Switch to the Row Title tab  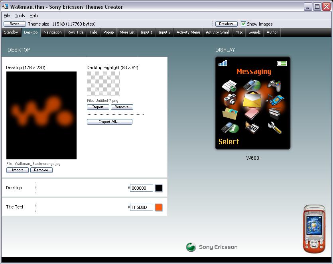point(75,32)
